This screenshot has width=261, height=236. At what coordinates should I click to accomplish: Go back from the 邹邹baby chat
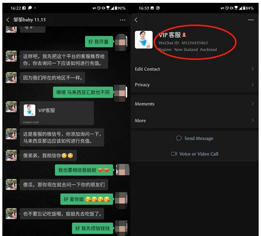[8, 20]
